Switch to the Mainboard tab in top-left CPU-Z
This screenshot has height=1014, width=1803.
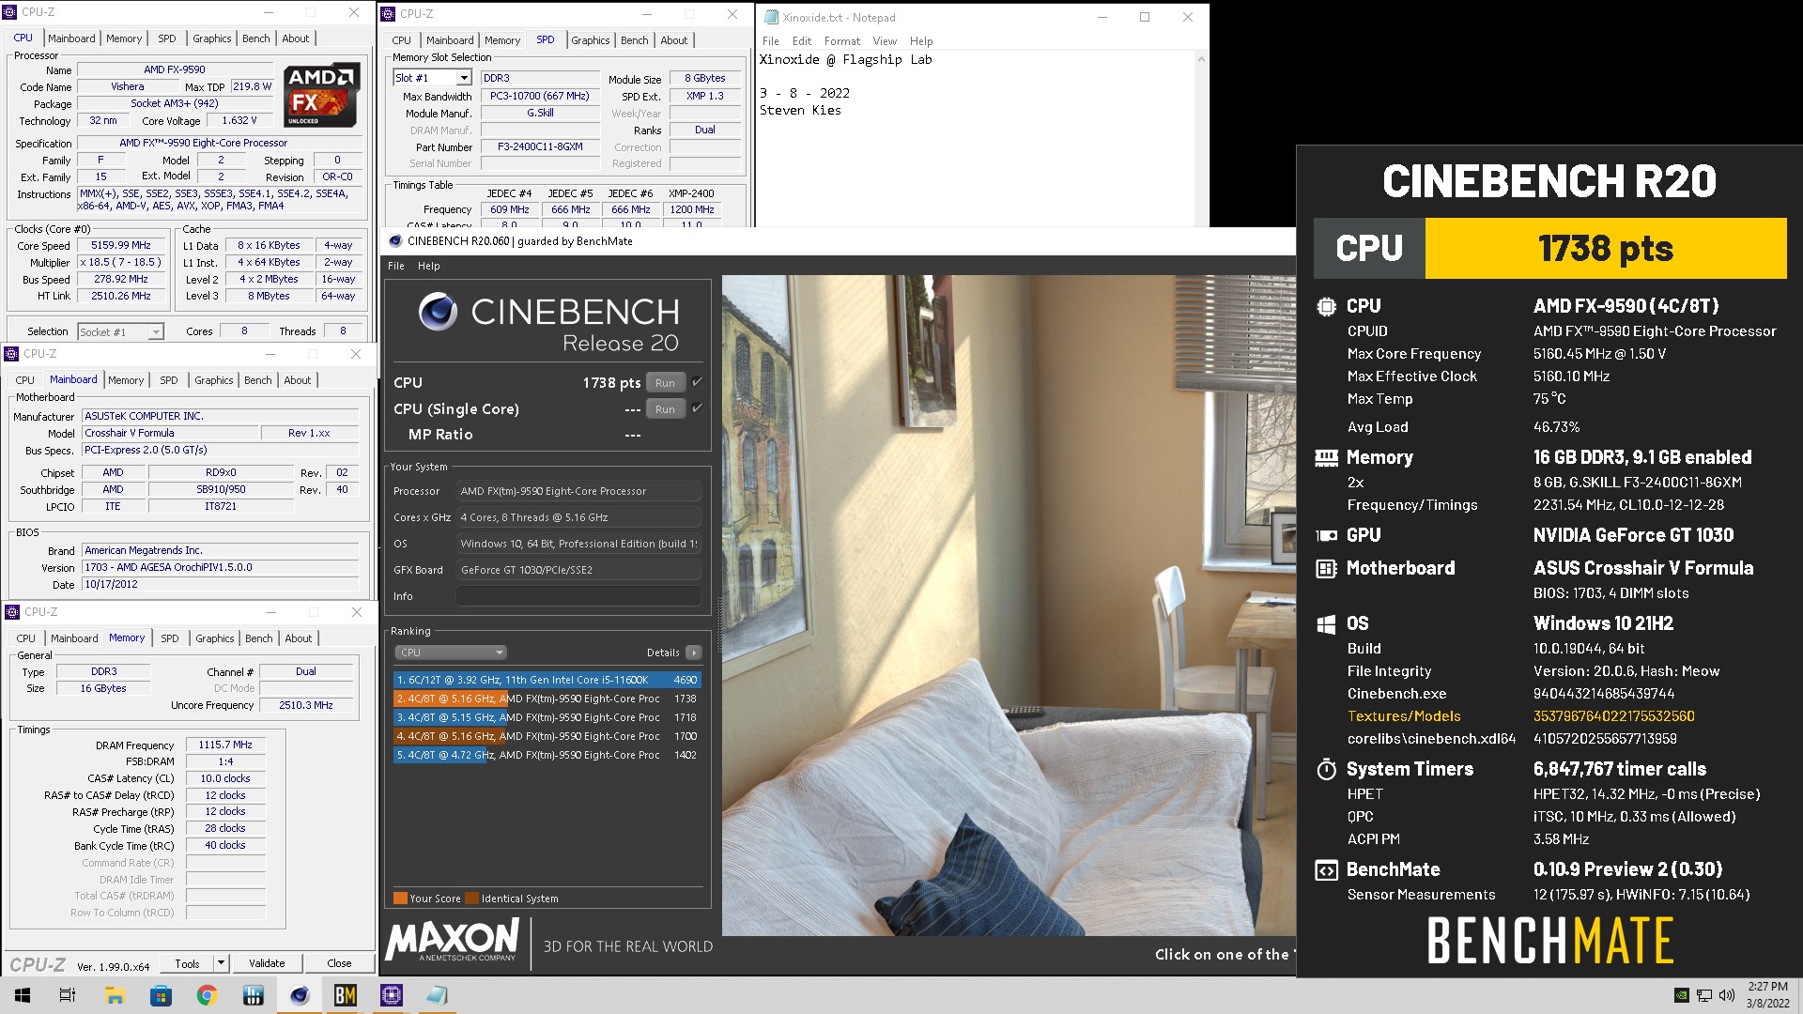tap(71, 38)
